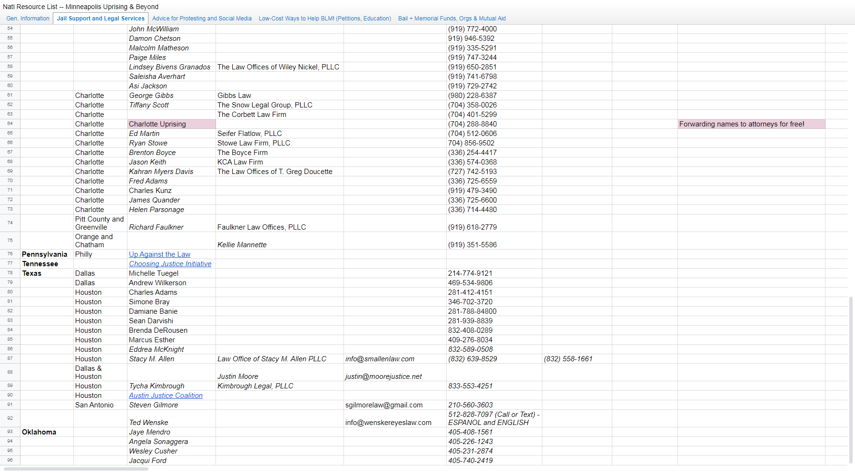Select the (832) 558-1661 second phone cell
Image resolution: width=855 pixels, height=473 pixels.
tap(577, 359)
